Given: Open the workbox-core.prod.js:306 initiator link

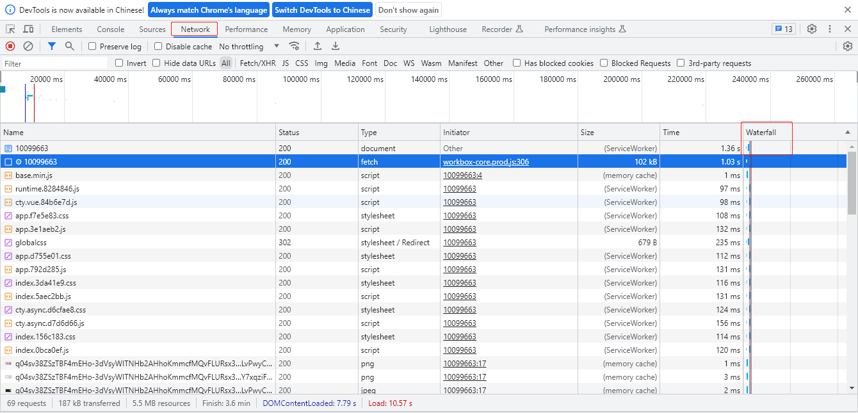Looking at the screenshot, I should click(486, 162).
